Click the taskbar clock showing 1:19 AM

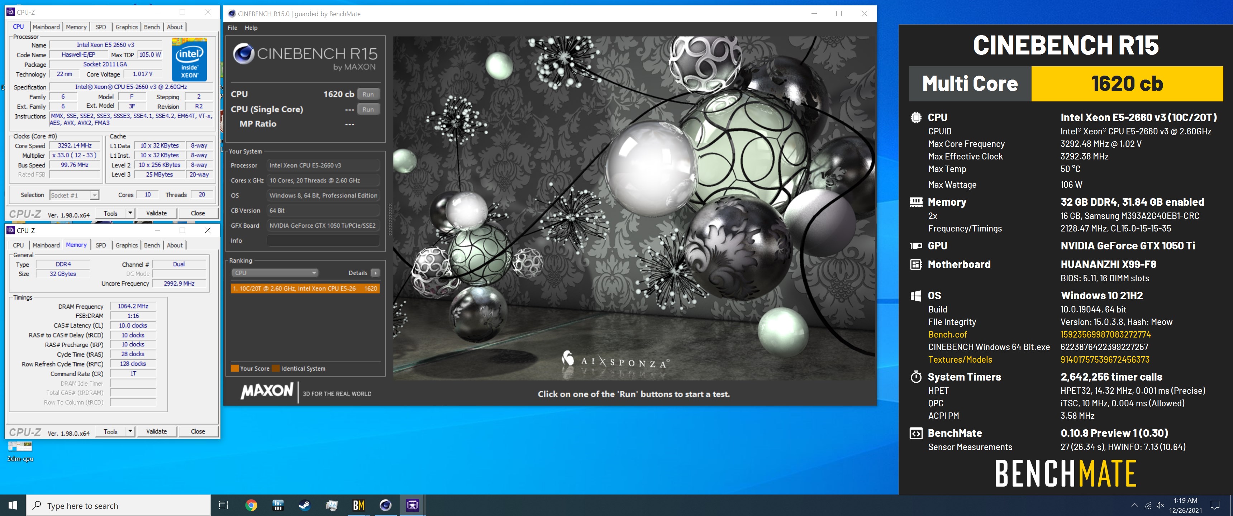[x=1185, y=506]
